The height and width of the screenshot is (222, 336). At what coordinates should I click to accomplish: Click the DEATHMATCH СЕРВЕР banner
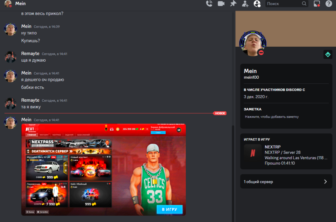69,151
